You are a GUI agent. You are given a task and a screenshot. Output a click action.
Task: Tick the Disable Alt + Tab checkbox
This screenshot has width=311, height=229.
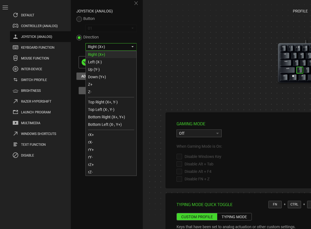point(179,164)
